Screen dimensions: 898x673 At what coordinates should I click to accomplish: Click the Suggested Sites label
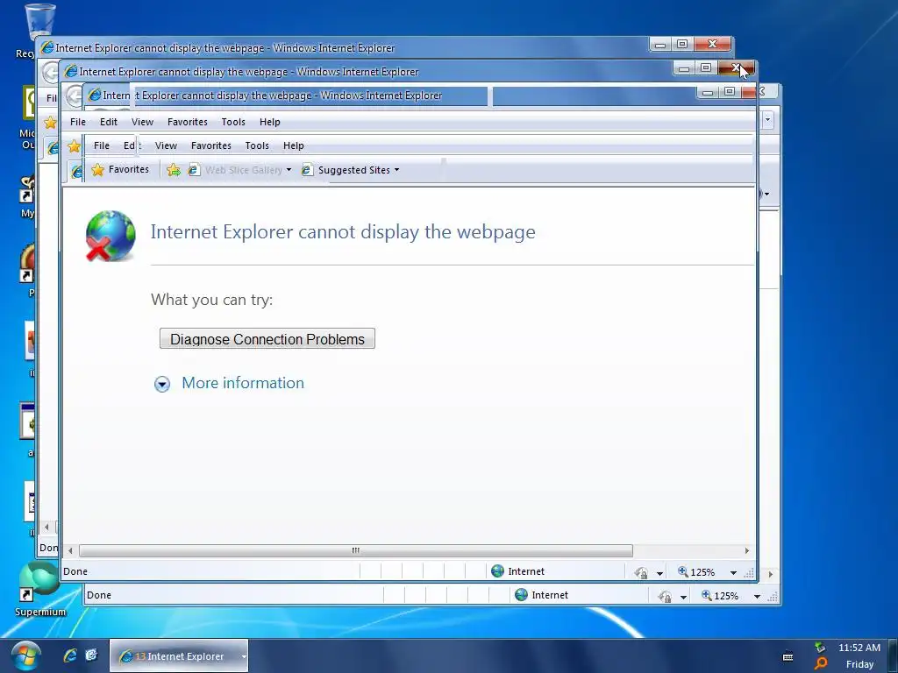[x=354, y=170]
